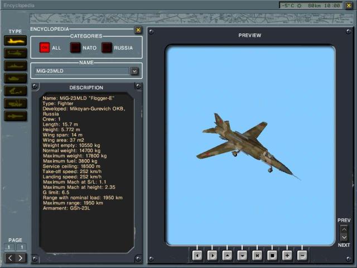The height and width of the screenshot is (268, 357).
Task: Click the "Wing span: 14 m" line
Action: pos(62,135)
